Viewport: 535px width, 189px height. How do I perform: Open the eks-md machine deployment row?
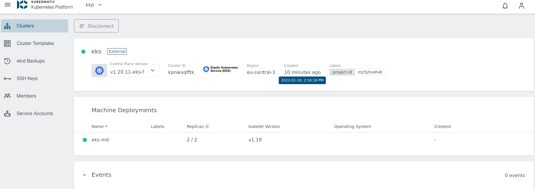coord(100,140)
